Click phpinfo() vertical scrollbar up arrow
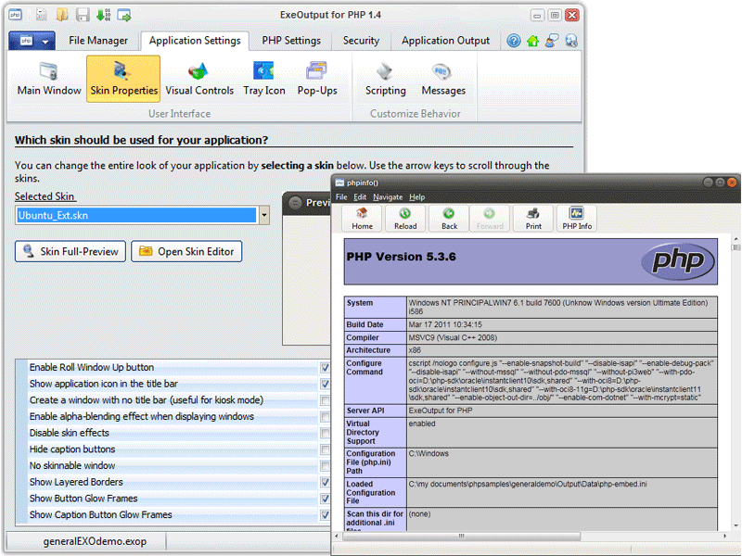The image size is (742, 556). tap(736, 238)
